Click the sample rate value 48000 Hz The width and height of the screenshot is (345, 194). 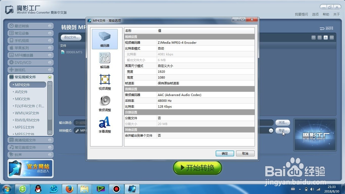pyautogui.click(x=165, y=101)
